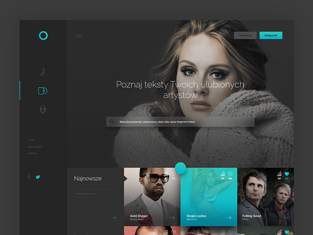Click the Zarejestruj button
This screenshot has width=313, height=235.
point(245,35)
